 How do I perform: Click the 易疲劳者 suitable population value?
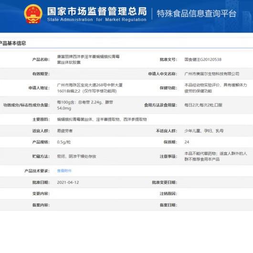pyautogui.click(x=65, y=131)
